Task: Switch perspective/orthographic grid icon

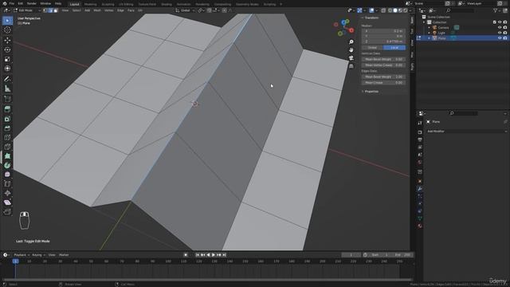Action: click(351, 66)
